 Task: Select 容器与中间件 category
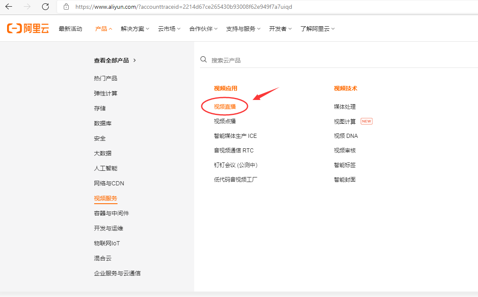point(112,213)
